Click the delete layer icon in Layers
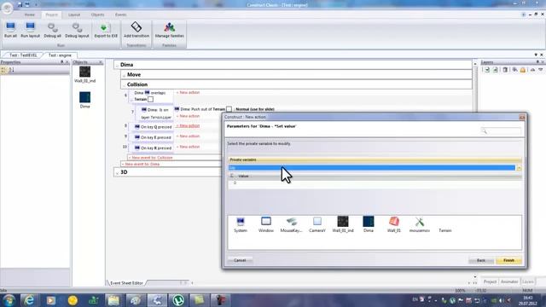 click(505, 70)
